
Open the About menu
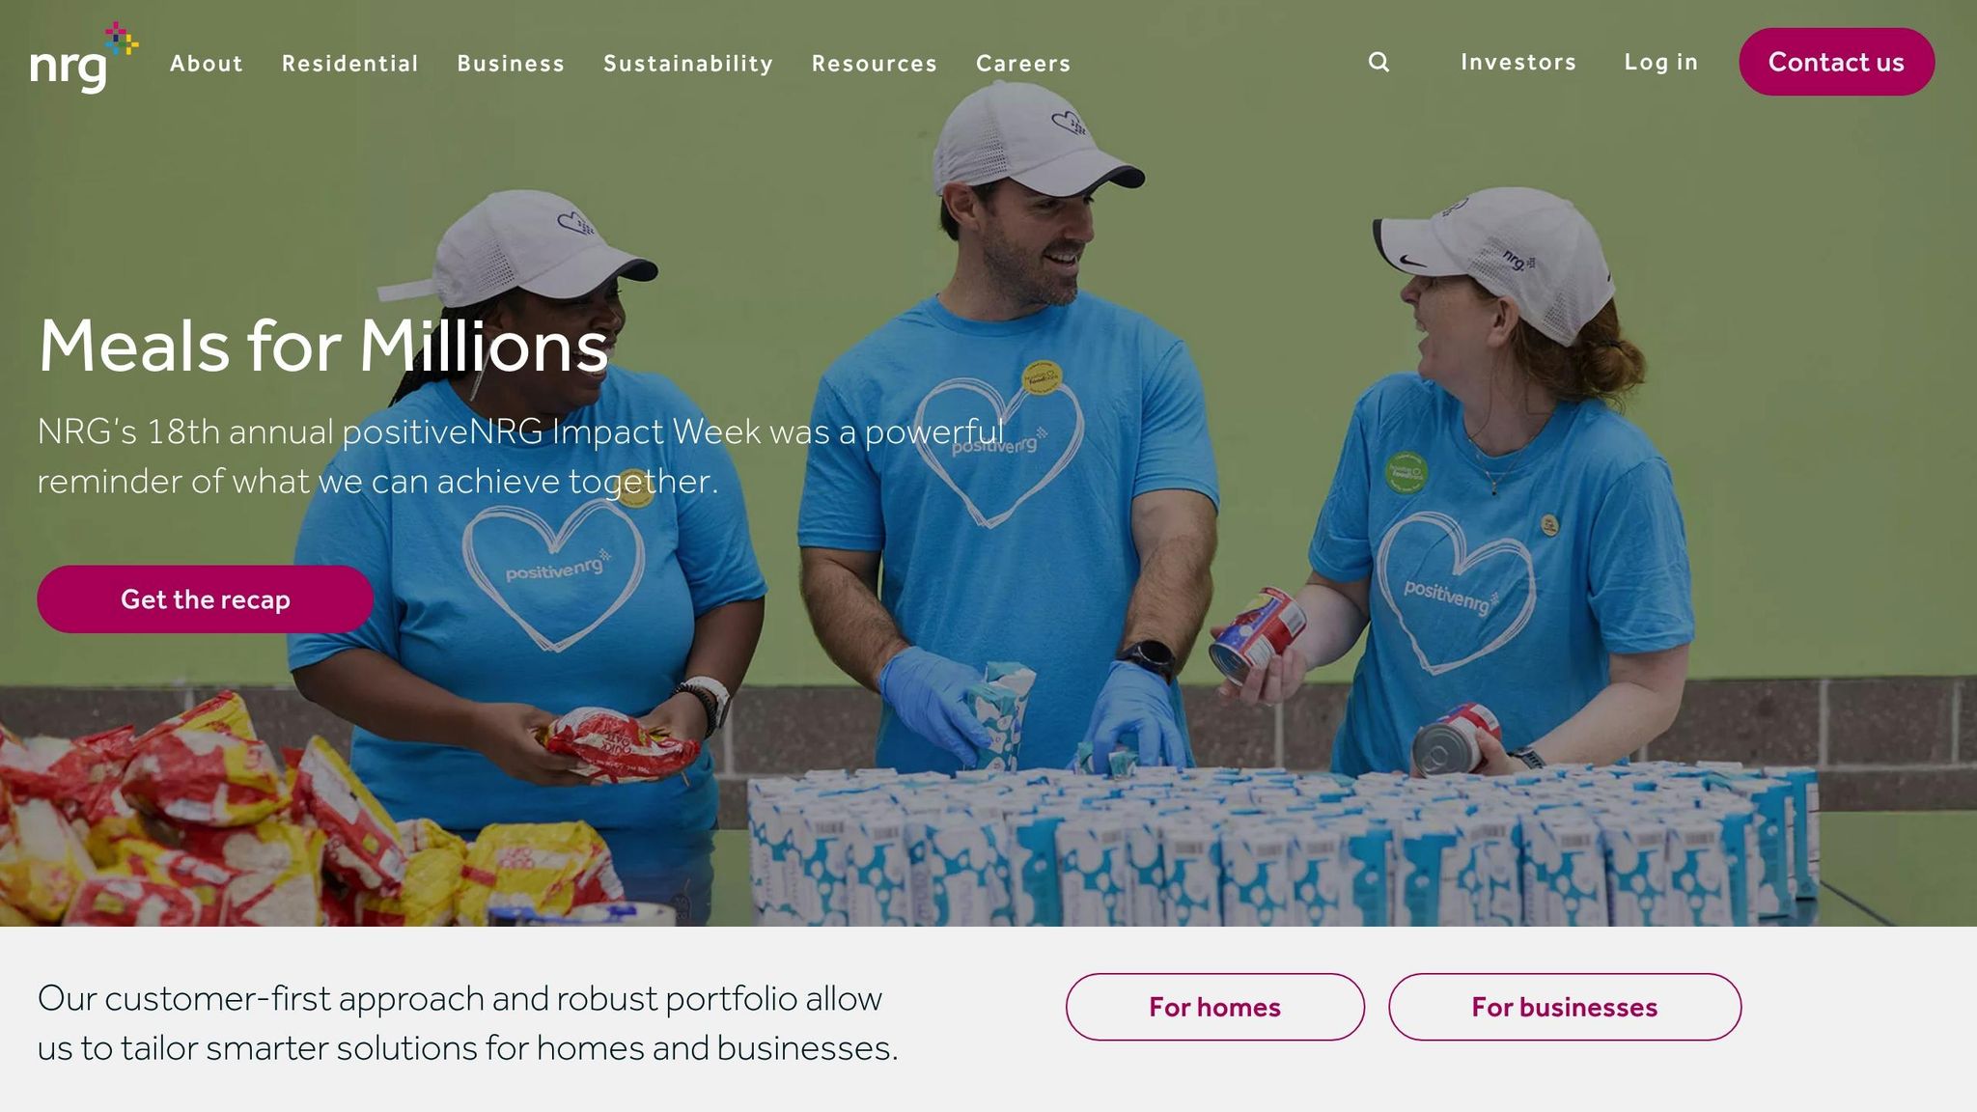[207, 64]
